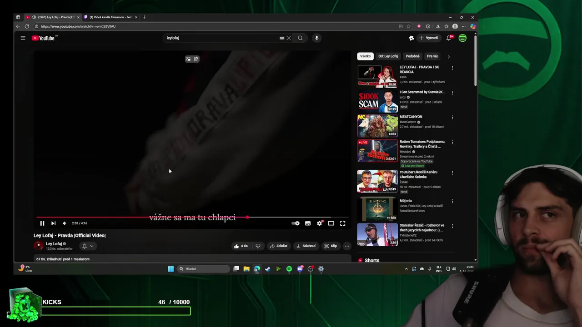Open YouTube hamburger guide menu
Image resolution: width=582 pixels, height=327 pixels.
[x=23, y=38]
